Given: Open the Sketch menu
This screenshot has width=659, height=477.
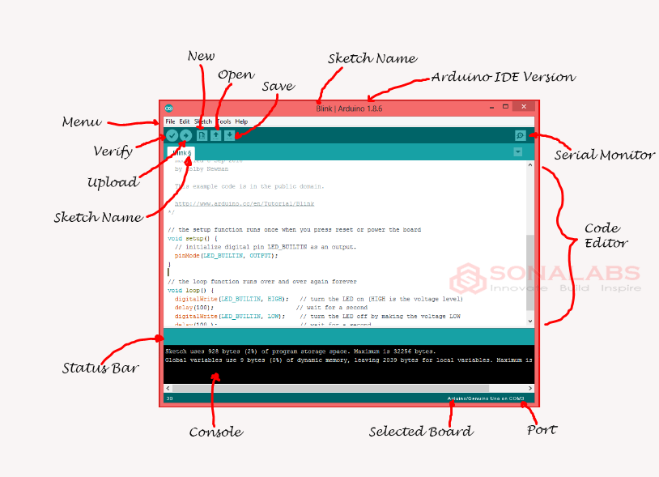Looking at the screenshot, I should click(202, 121).
